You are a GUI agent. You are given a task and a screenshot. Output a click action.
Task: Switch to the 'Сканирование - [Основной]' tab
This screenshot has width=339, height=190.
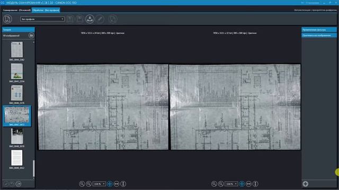[16, 10]
